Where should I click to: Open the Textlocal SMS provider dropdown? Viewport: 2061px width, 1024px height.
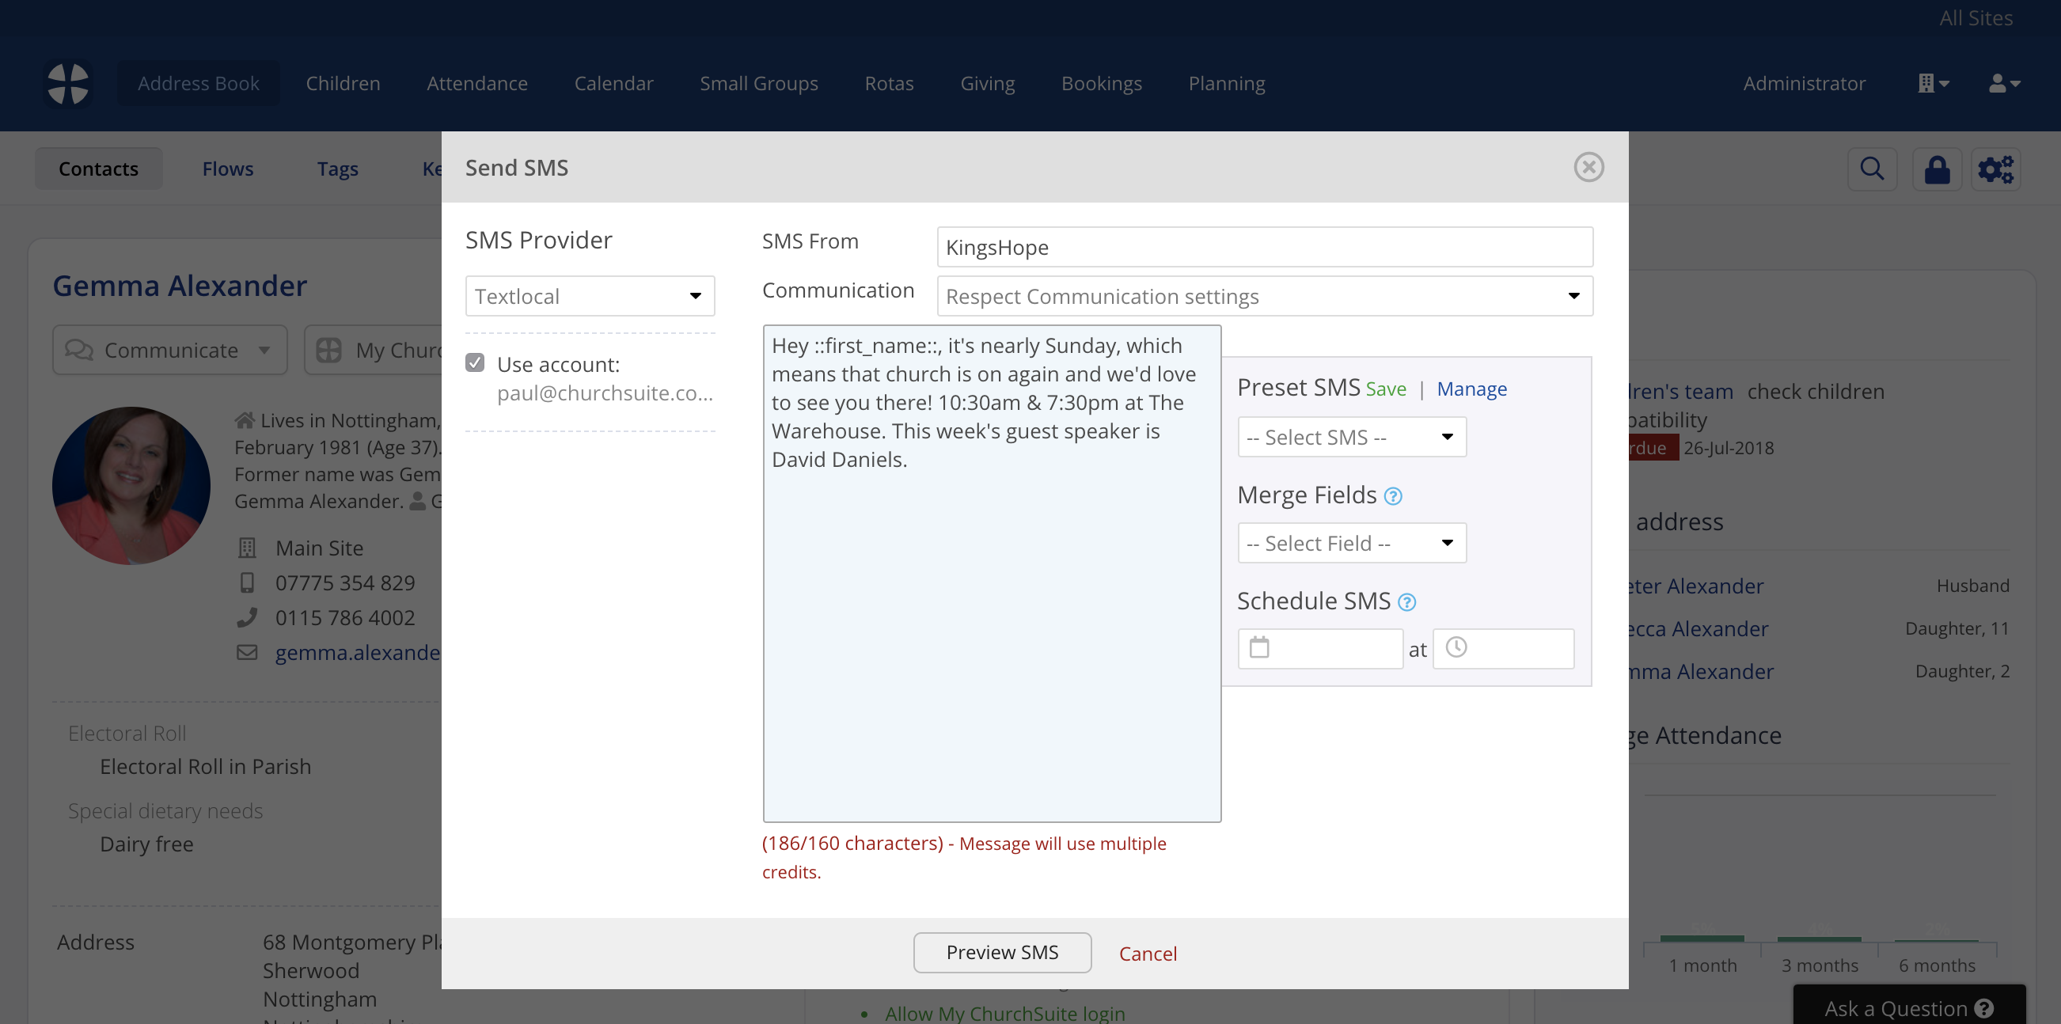click(590, 296)
